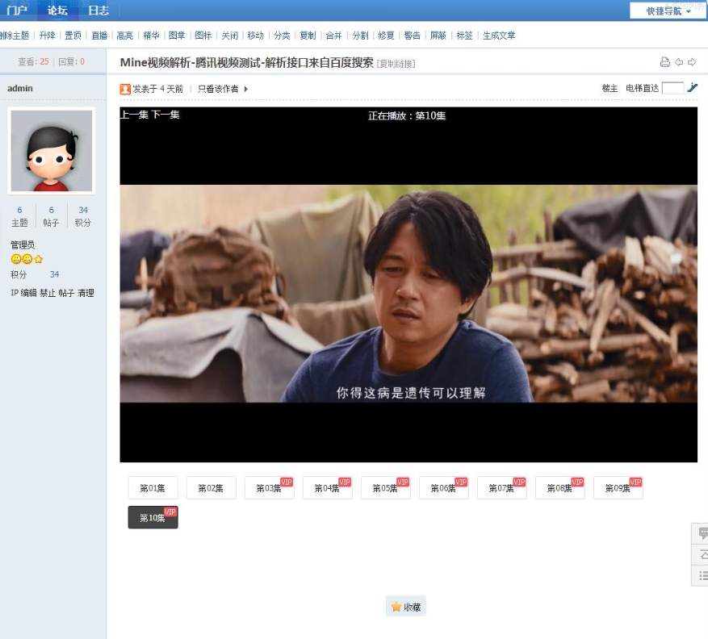Click the 管理员 group label
Viewport: 708px width, 639px height.
pyautogui.click(x=23, y=244)
